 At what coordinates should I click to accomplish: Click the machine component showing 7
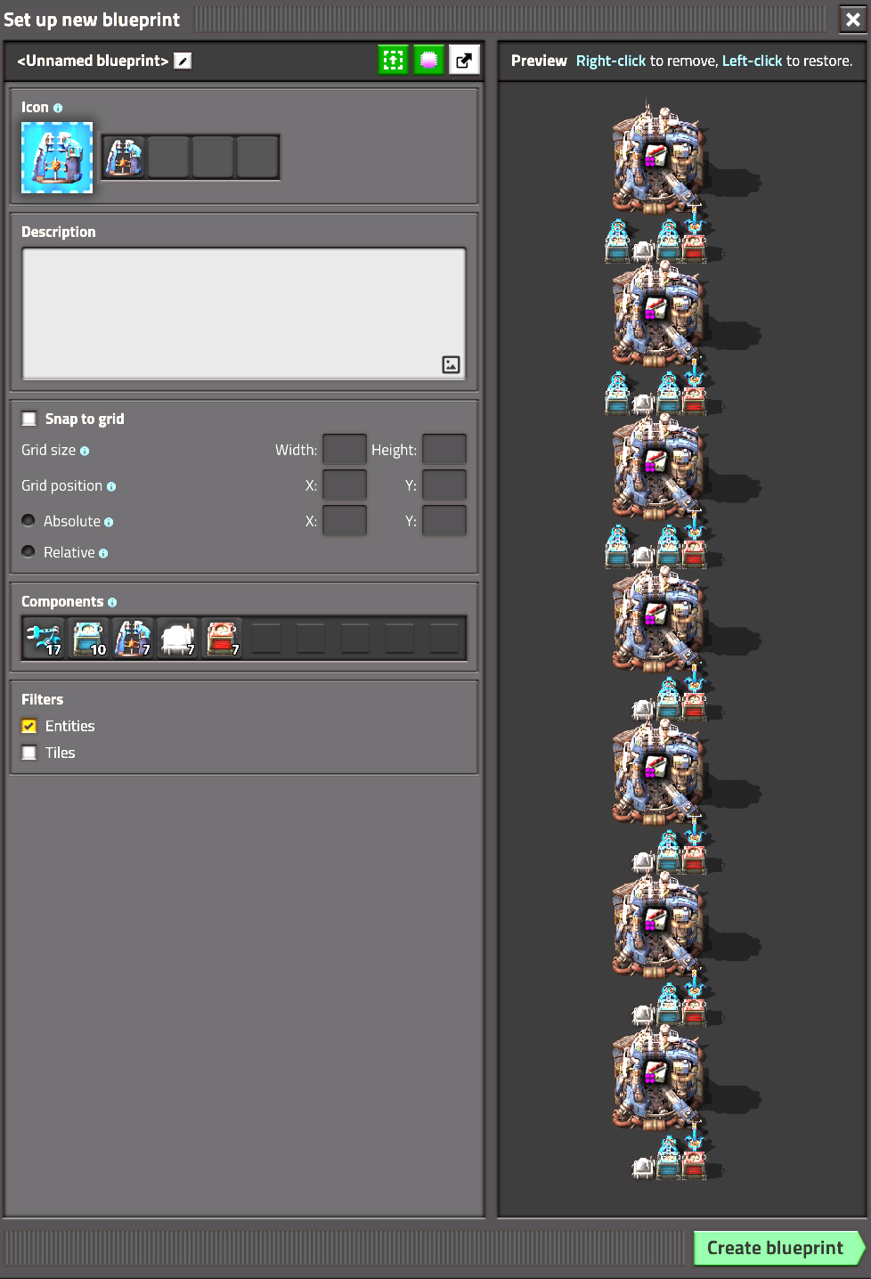[x=133, y=638]
